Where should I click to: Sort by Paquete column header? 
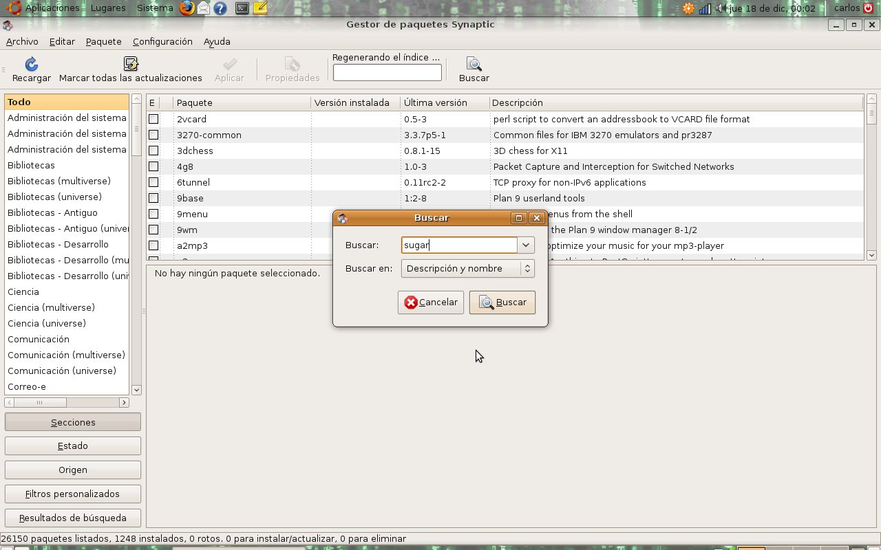242,102
